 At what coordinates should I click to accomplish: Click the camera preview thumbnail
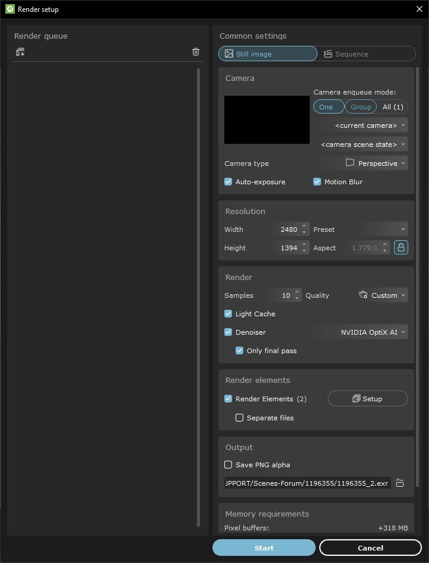pos(267,119)
